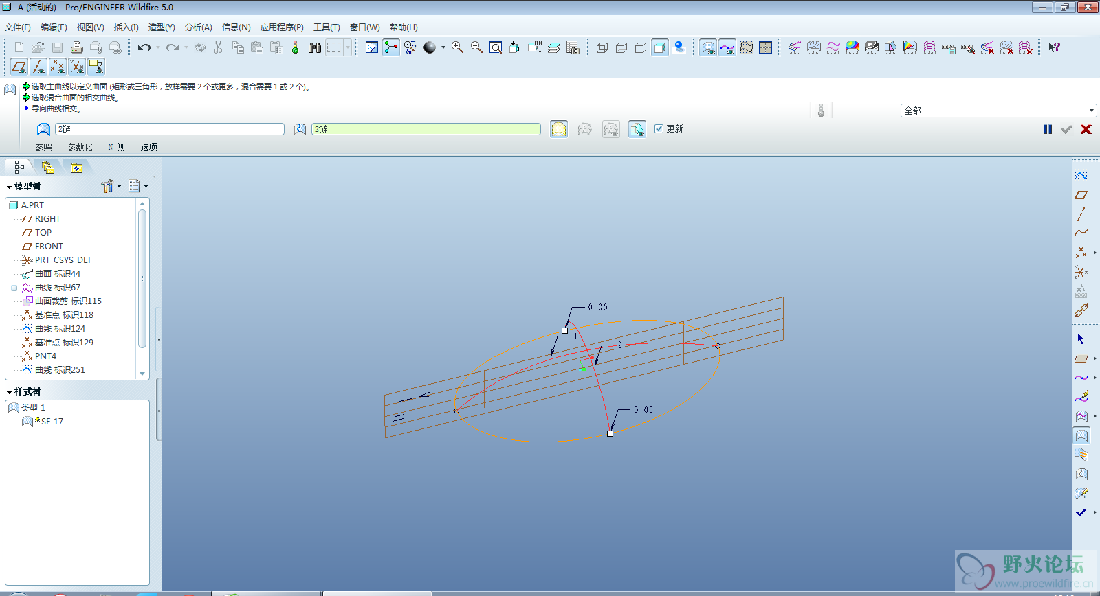This screenshot has width=1100, height=596.
Task: Select the hidden line display icon
Action: click(621, 47)
